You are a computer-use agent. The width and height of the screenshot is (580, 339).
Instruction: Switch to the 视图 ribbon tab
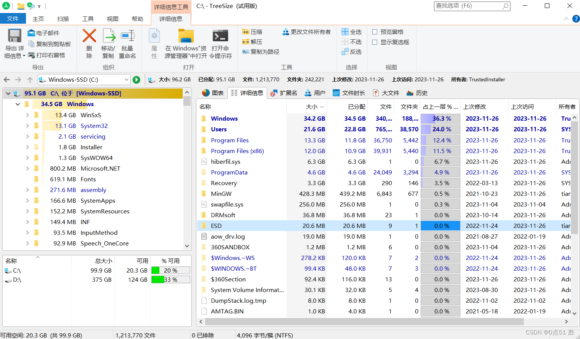tap(113, 19)
